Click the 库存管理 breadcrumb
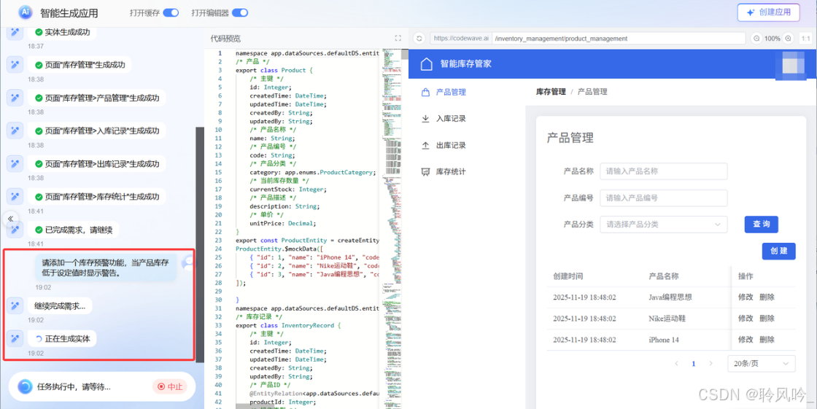The height and width of the screenshot is (409, 817). 551,92
